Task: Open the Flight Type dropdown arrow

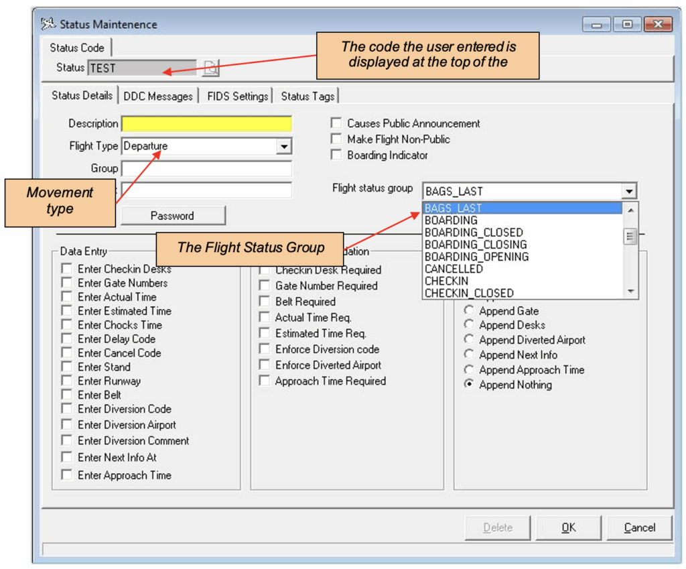Action: [284, 146]
